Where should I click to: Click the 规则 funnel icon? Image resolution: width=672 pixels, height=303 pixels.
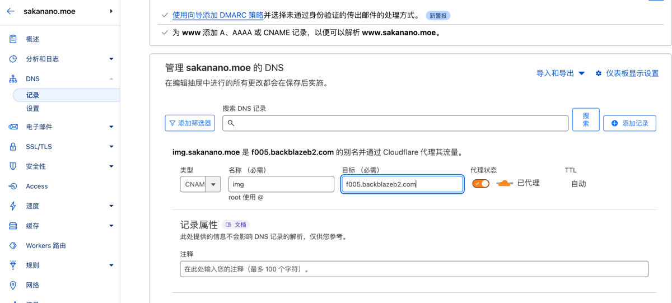point(13,265)
